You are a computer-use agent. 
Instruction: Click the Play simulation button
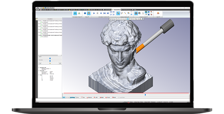(94, 13)
